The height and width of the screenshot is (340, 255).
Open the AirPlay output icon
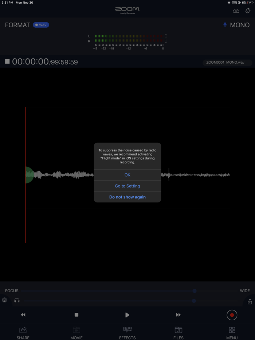tap(4, 300)
